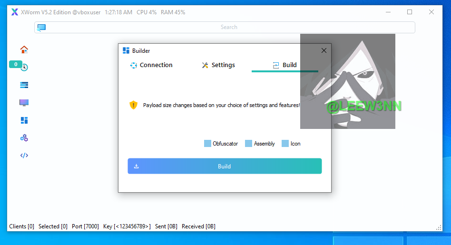Click the clock icon in the sidebar
The width and height of the screenshot is (451, 245).
click(25, 68)
